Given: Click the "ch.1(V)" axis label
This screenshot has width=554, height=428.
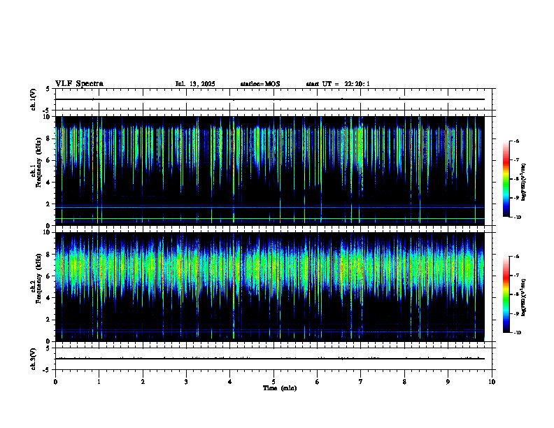Looking at the screenshot, I should click(x=34, y=99).
